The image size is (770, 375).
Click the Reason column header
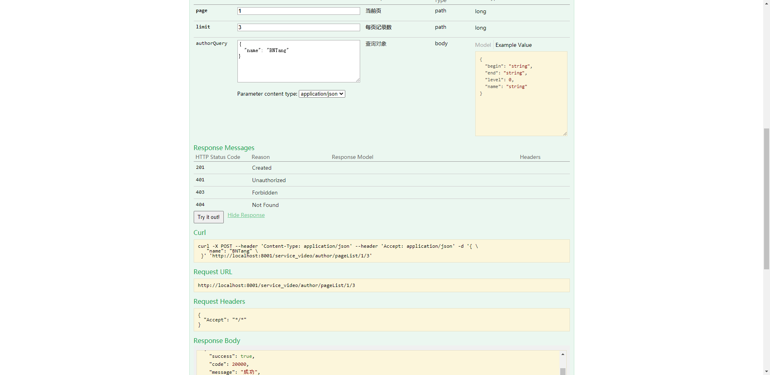tap(260, 157)
